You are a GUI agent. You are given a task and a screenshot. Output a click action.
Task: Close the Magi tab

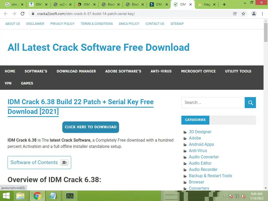pyautogui.click(x=214, y=5)
